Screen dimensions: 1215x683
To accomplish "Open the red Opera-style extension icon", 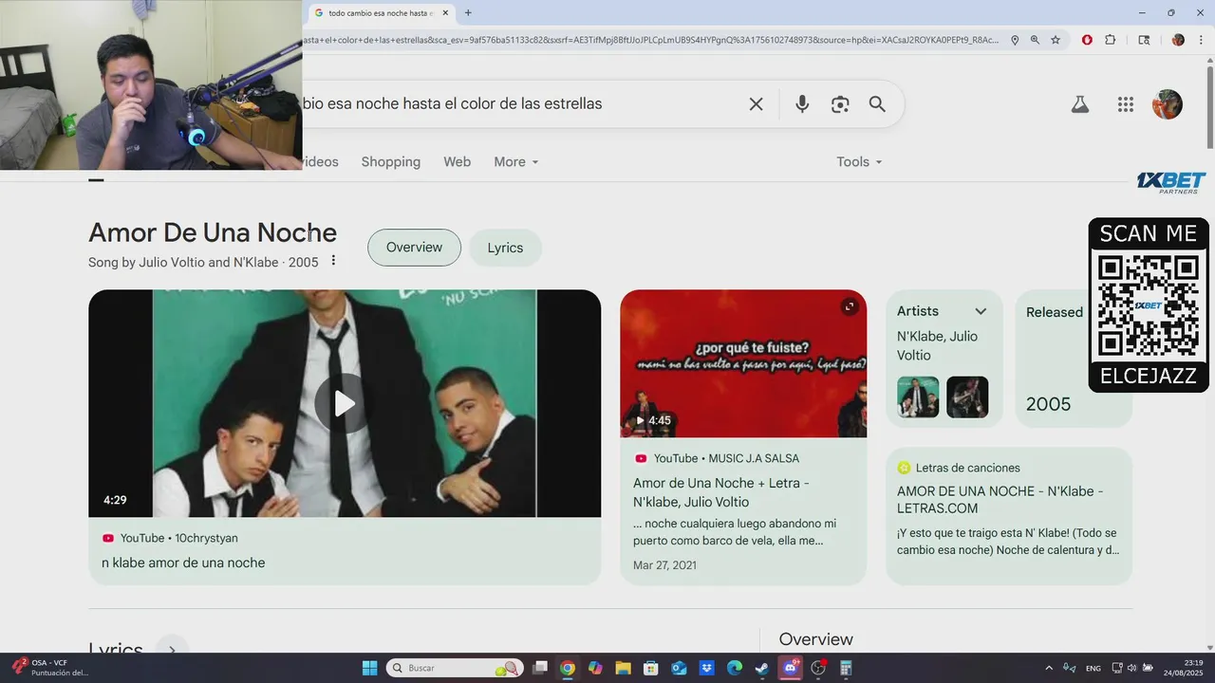I will coord(1087,40).
